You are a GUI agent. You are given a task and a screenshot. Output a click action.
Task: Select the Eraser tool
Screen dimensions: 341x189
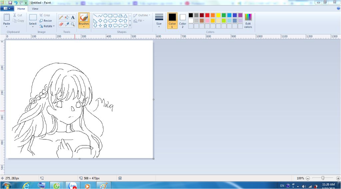pyautogui.click(x=61, y=24)
